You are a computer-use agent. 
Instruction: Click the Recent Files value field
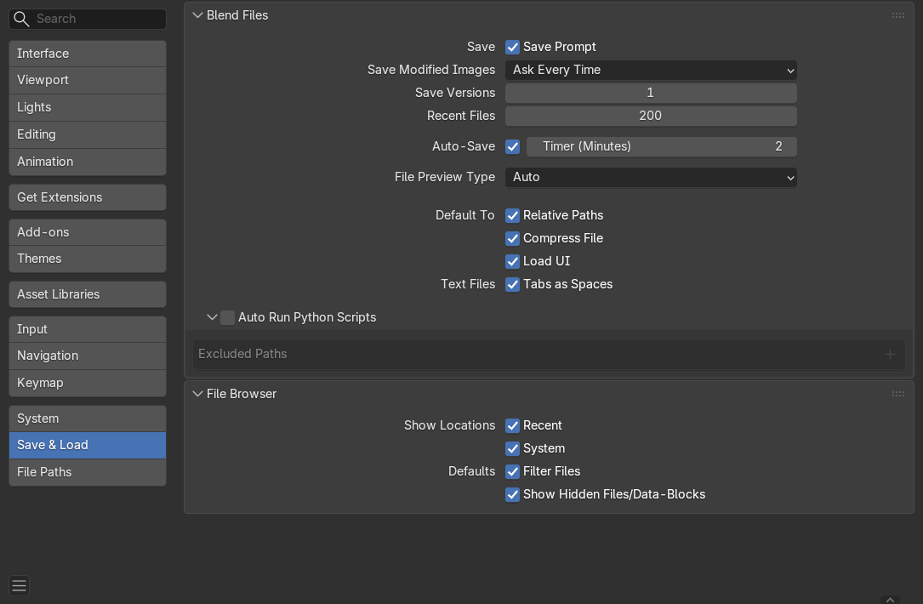click(x=651, y=116)
